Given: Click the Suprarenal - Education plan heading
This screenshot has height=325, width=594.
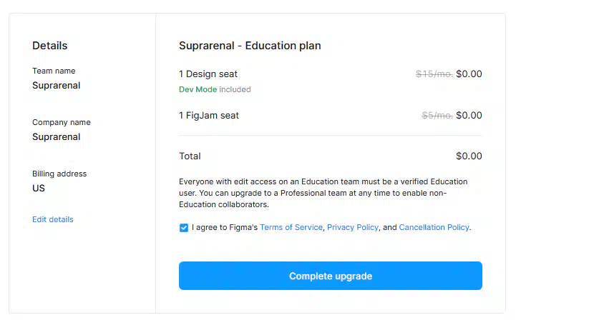Looking at the screenshot, I should [x=250, y=46].
